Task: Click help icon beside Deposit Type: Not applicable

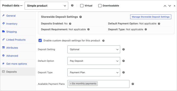Action: [146, 29]
